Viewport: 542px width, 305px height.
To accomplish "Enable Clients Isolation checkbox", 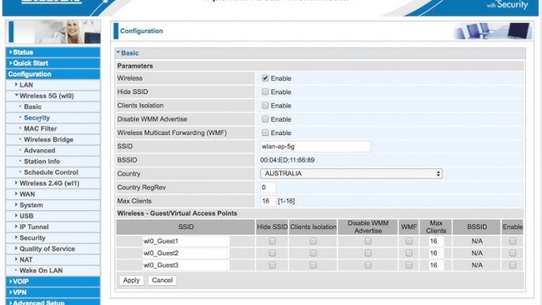I will pyautogui.click(x=265, y=105).
